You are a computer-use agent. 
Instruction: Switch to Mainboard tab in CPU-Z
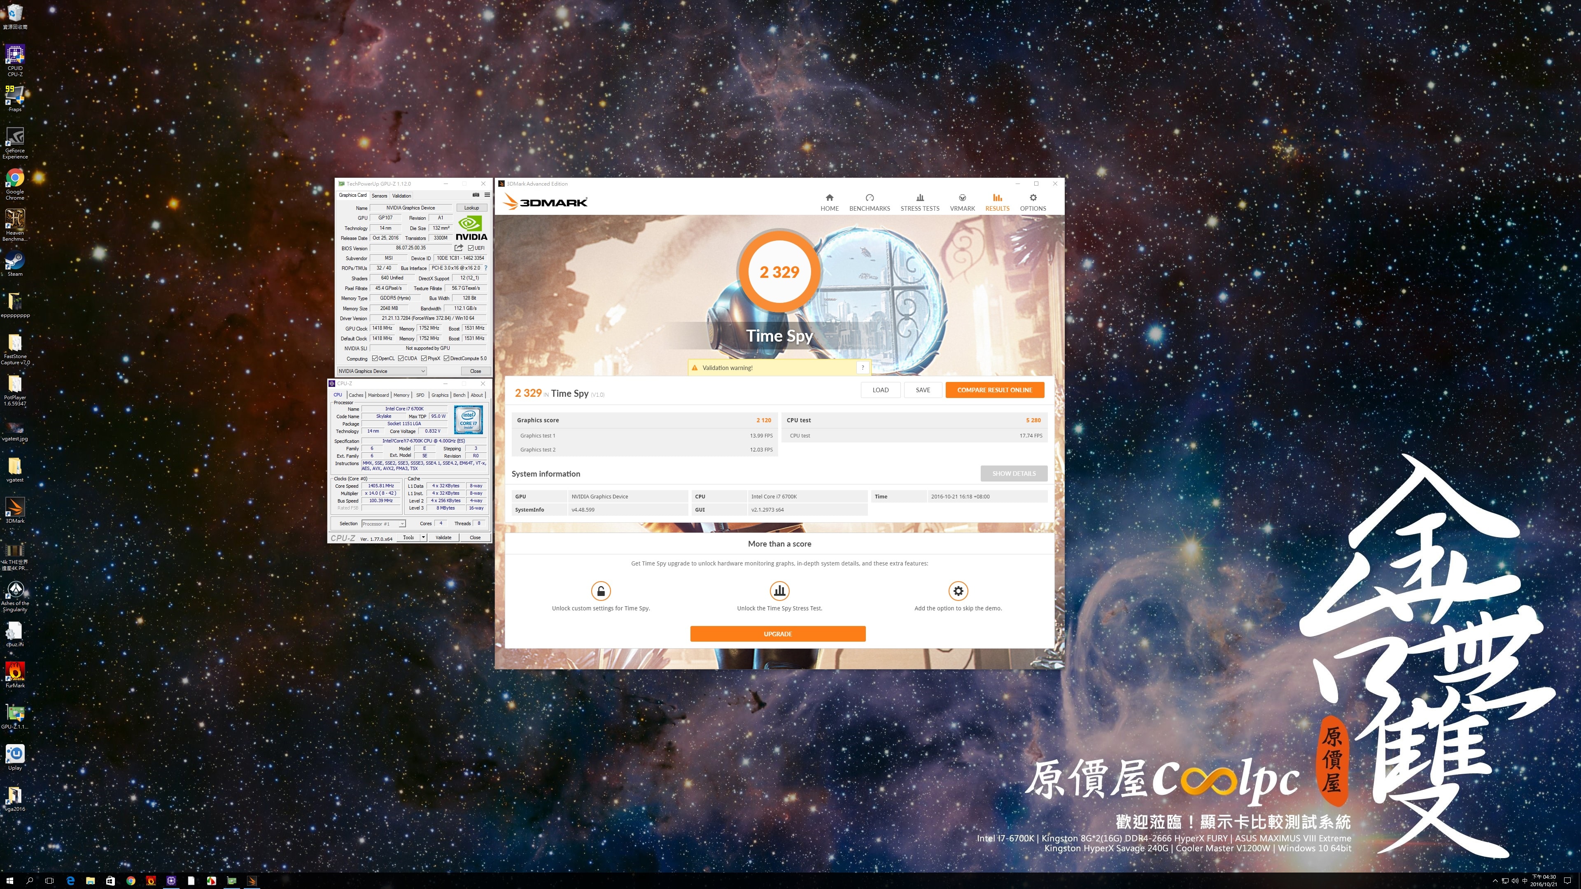tap(378, 395)
